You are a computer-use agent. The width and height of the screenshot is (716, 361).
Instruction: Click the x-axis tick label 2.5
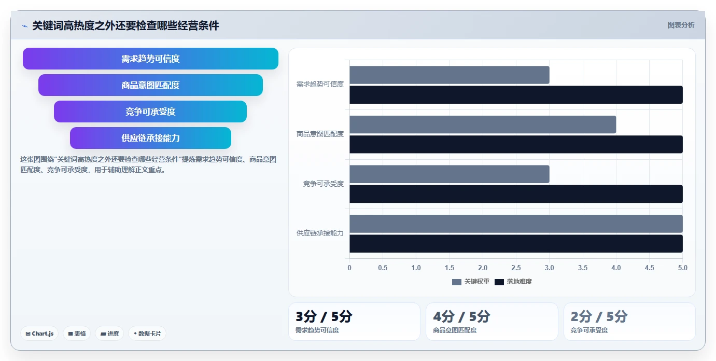point(516,268)
